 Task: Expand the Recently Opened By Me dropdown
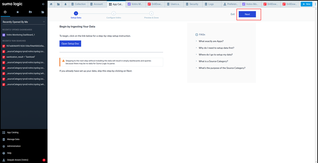[24, 22]
